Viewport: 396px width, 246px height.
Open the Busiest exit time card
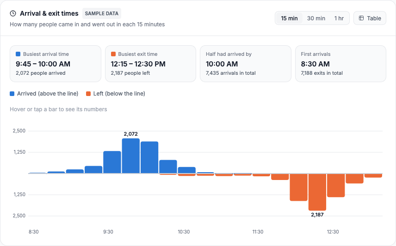tap(150, 64)
